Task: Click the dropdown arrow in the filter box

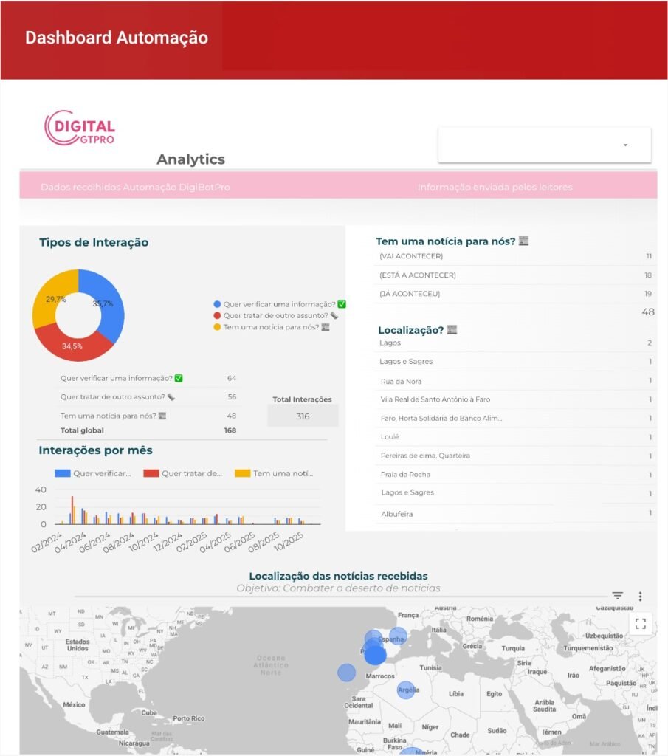Action: [625, 145]
